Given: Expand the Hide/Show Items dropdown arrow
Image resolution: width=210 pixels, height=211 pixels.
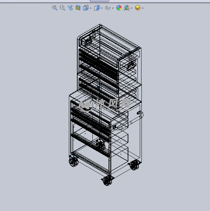Looking at the screenshot, I should 113,8.
